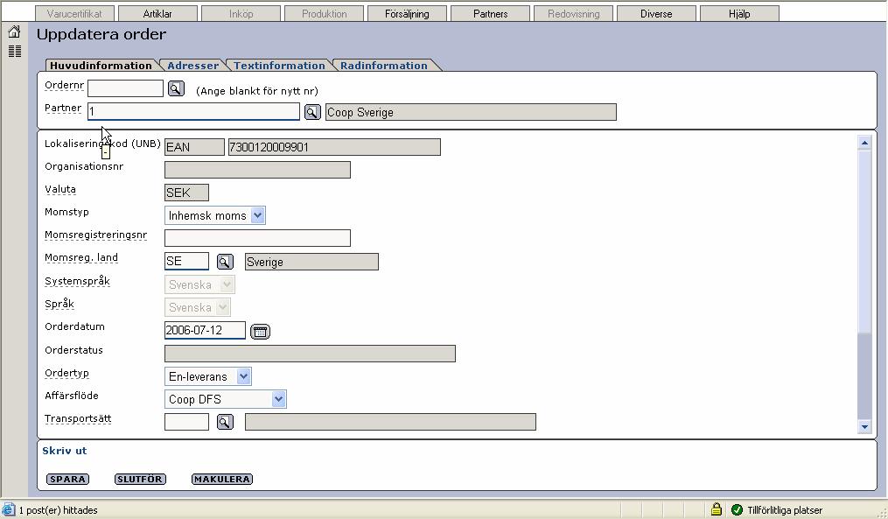This screenshot has width=888, height=519.
Task: Search for an order number with magnifier
Action: click(x=176, y=89)
